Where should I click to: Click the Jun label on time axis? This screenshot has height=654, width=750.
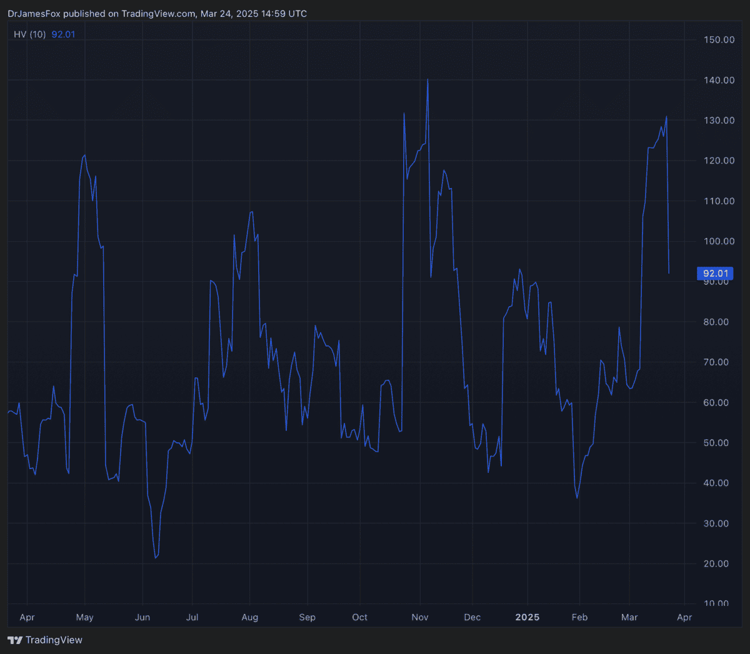pyautogui.click(x=142, y=617)
